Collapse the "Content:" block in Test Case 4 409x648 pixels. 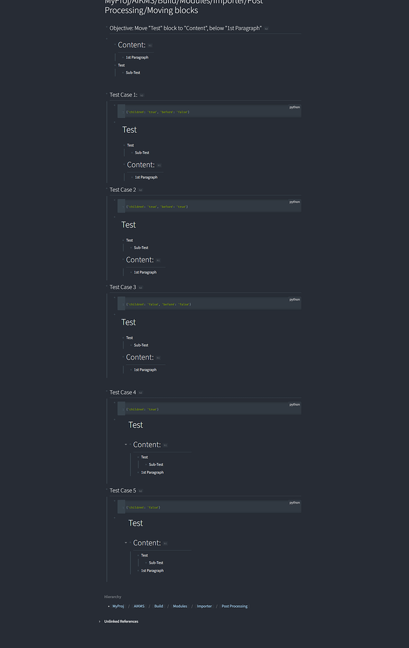pos(126,445)
